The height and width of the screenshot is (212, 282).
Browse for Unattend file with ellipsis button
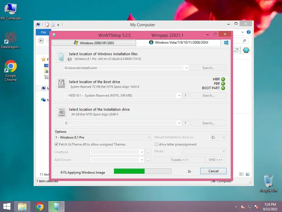tap(148, 152)
